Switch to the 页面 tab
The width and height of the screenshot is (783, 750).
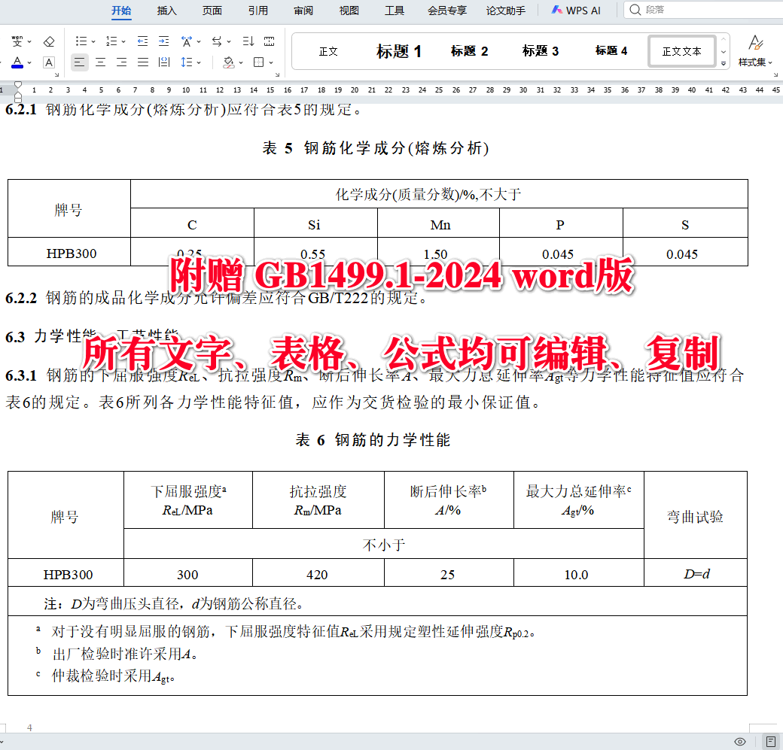[x=212, y=11]
